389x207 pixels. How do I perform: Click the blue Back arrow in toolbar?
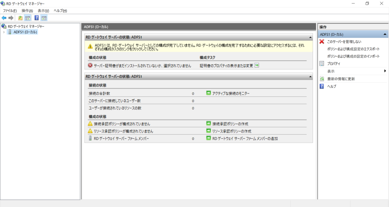(x=4, y=18)
